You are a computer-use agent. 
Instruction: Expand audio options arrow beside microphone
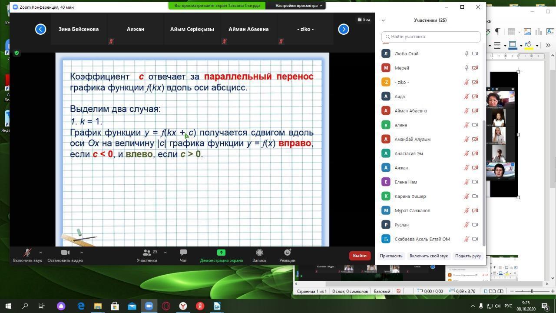(40, 252)
